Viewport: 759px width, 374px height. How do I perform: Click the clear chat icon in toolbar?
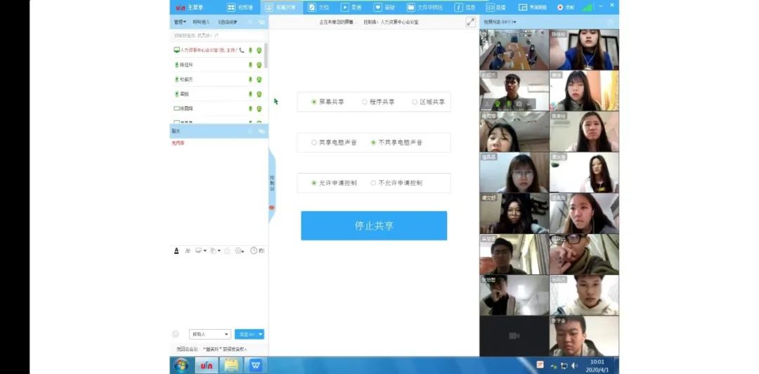[x=227, y=250]
